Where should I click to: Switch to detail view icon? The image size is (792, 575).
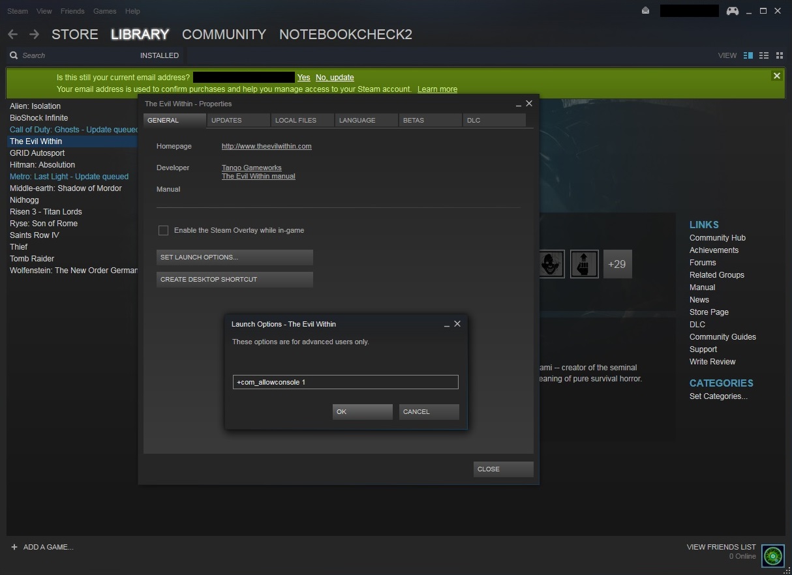pyautogui.click(x=748, y=55)
